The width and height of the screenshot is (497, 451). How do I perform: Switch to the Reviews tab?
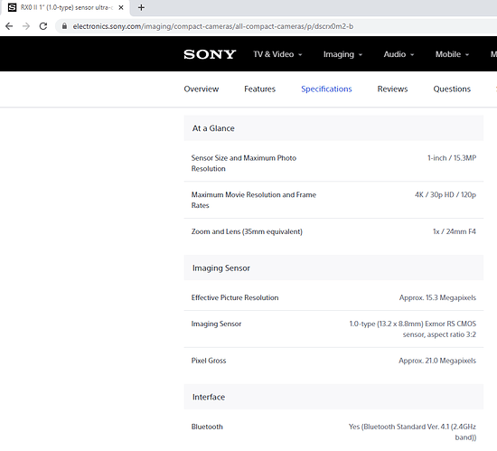[392, 89]
